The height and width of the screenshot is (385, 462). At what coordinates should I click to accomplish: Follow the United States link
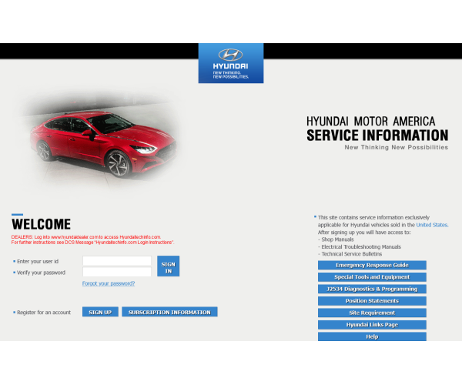(432, 225)
